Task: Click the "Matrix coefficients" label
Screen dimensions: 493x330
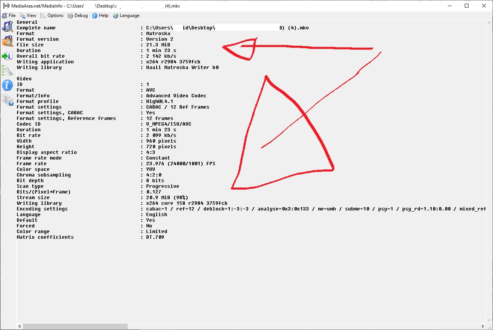Action: click(x=45, y=237)
